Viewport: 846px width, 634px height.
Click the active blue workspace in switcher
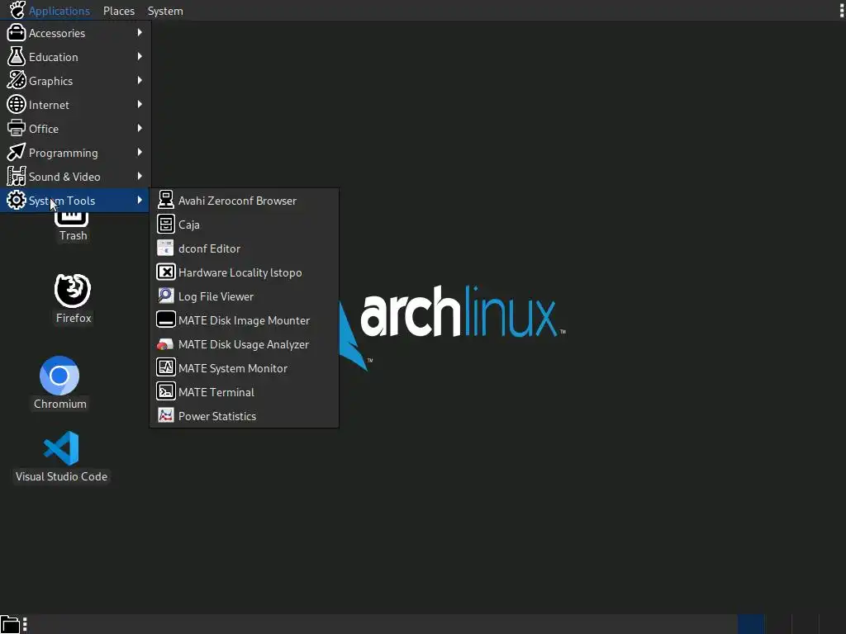point(750,624)
